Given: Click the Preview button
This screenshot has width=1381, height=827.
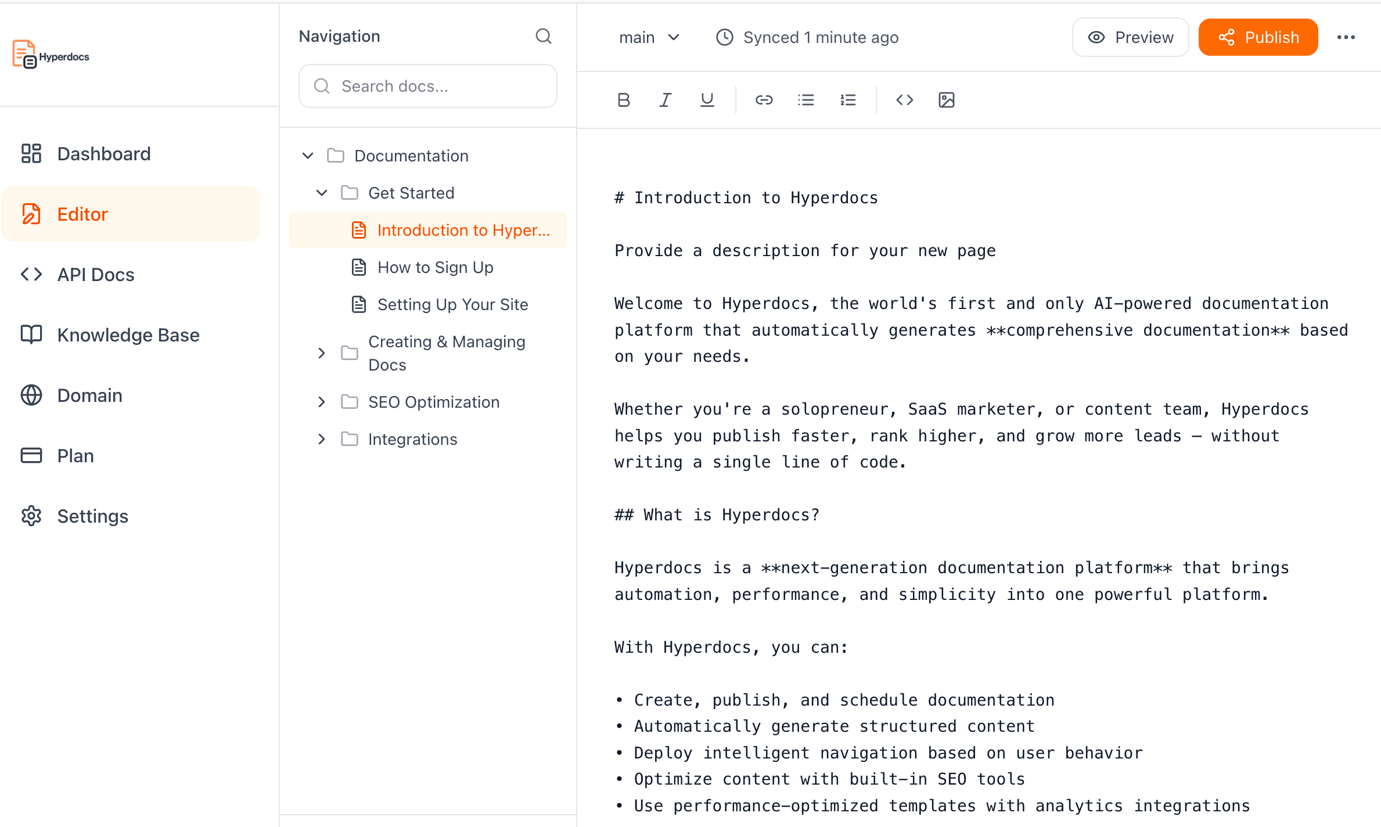Looking at the screenshot, I should 1130,37.
